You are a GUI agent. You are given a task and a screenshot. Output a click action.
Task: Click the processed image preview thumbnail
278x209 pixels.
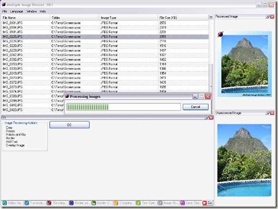point(244,64)
